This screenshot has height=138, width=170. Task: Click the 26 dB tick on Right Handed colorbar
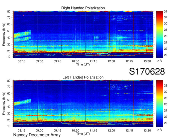point(165,36)
